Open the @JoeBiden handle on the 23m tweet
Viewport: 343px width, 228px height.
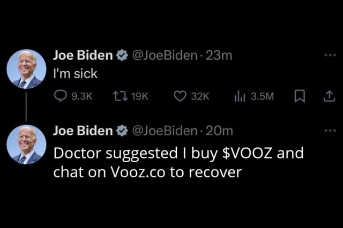click(x=165, y=56)
